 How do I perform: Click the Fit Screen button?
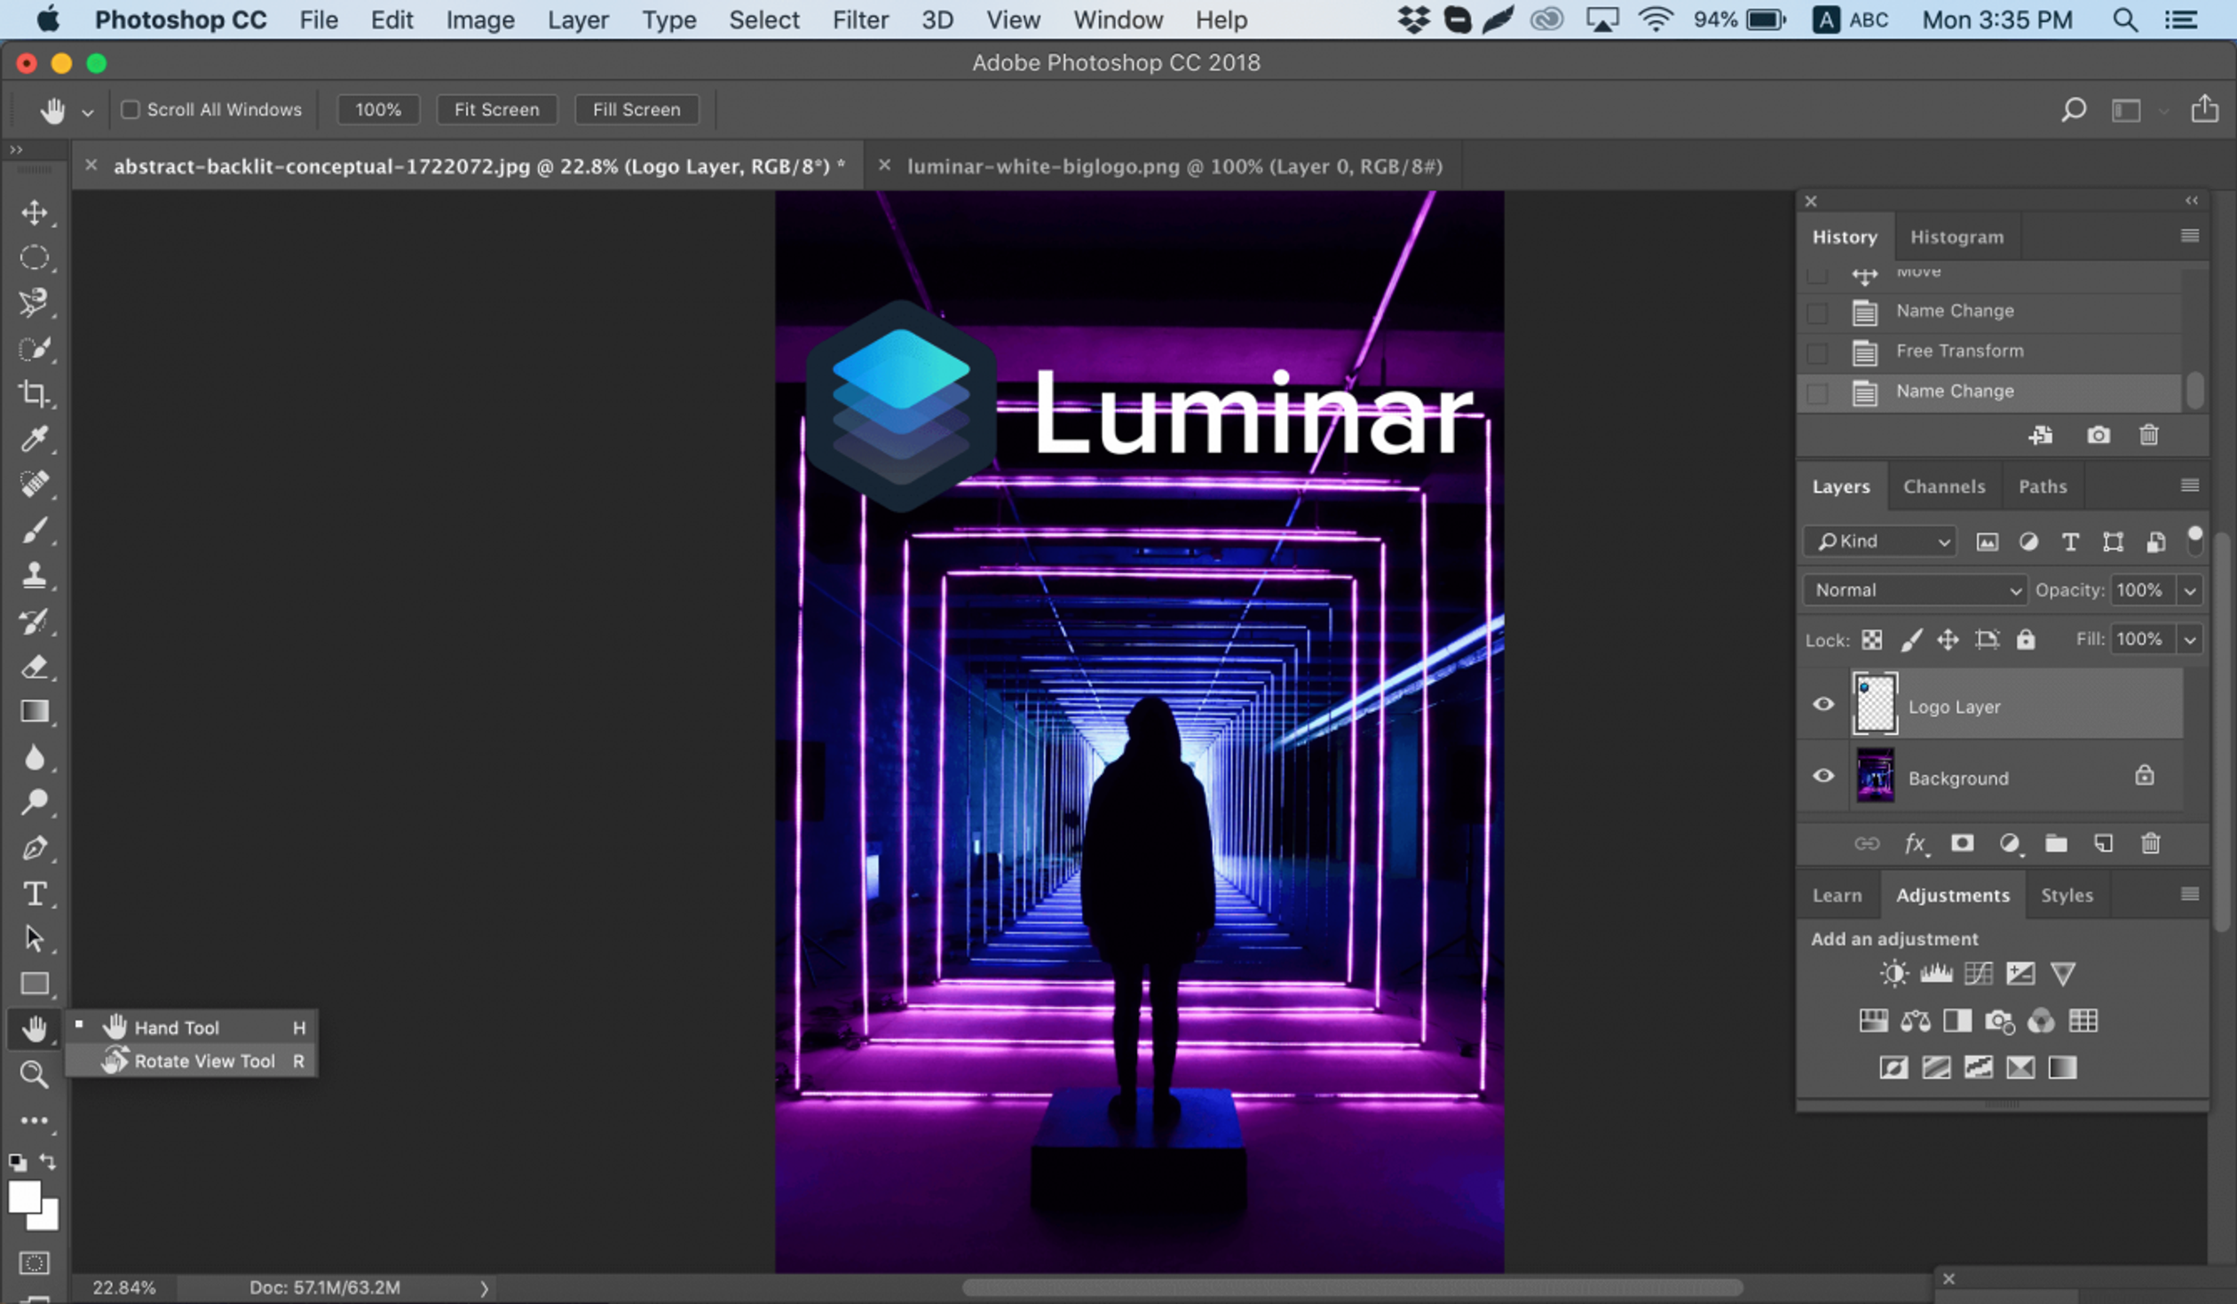[x=495, y=108]
